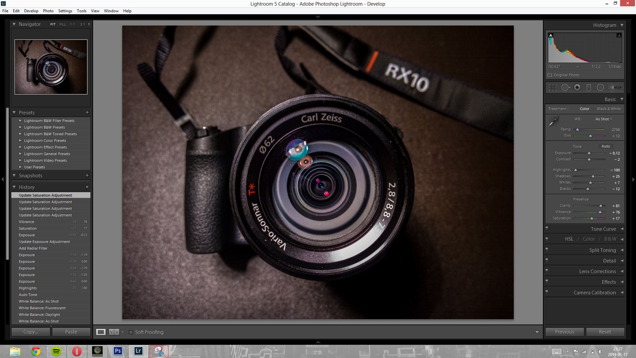Check the Original Photo box
Screen dimensions: 636x358
point(550,75)
